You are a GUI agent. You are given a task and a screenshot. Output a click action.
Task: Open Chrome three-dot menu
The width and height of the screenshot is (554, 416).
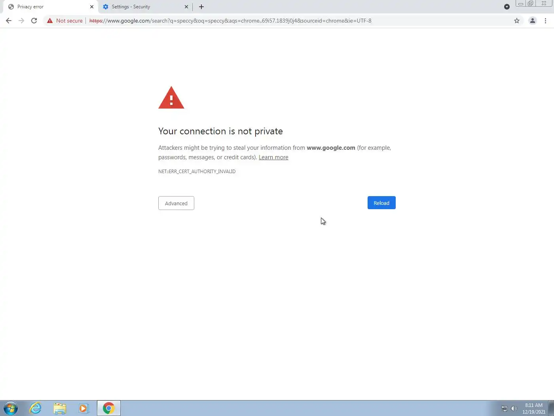[x=546, y=21]
